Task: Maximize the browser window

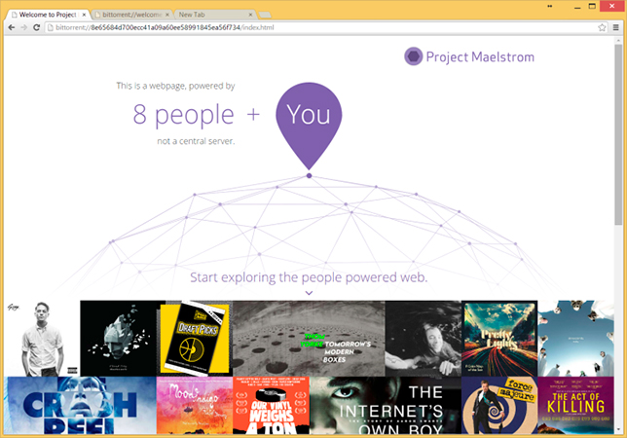Action: pyautogui.click(x=592, y=6)
